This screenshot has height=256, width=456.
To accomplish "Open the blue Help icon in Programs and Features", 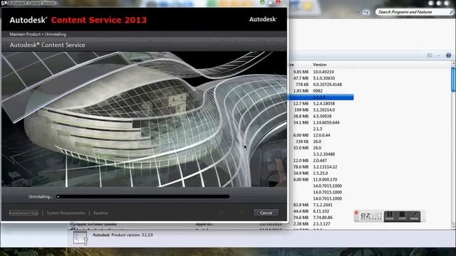I will tap(448, 55).
